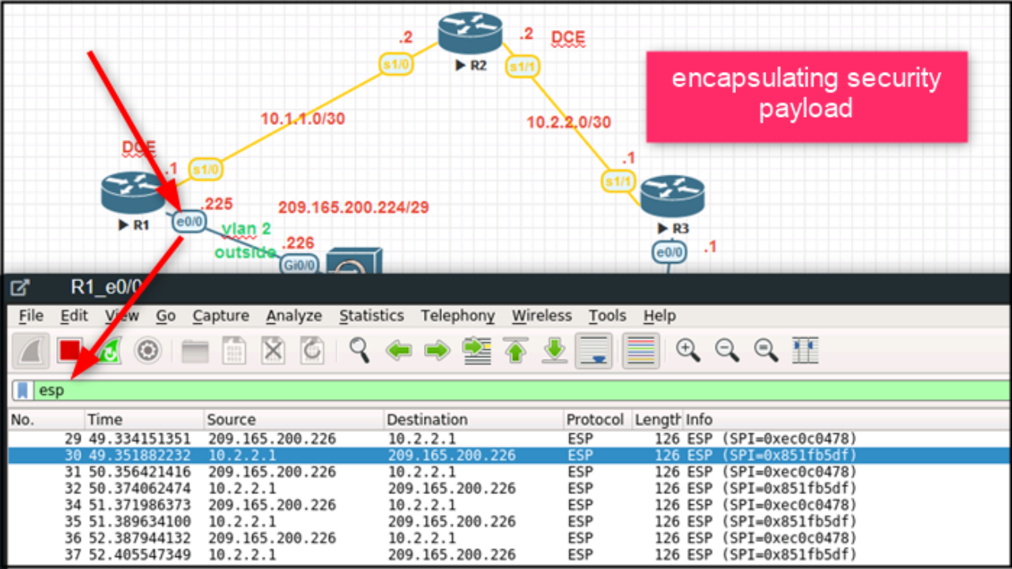Go back in packet history (left arrow)
1012x569 pixels.
click(398, 350)
